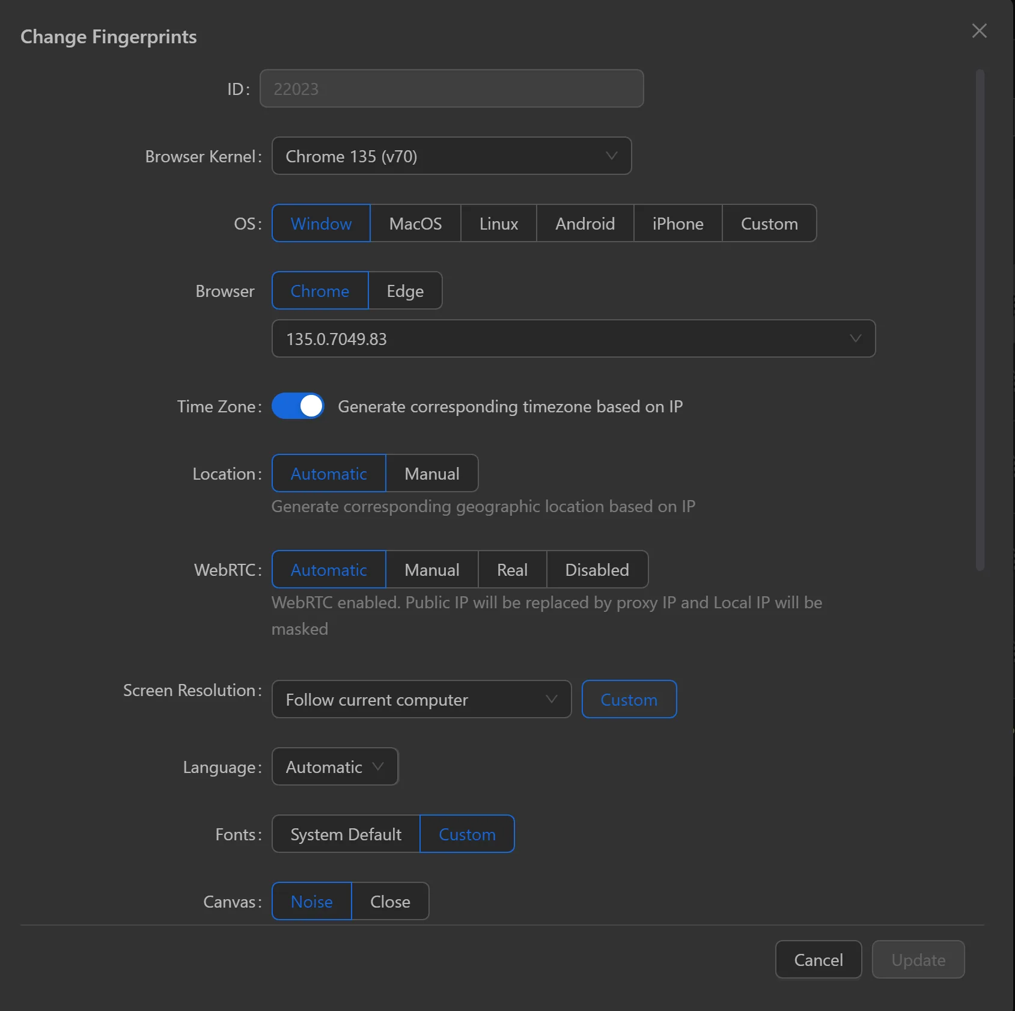1015x1011 pixels.
Task: Select Custom OS option
Action: point(769,224)
